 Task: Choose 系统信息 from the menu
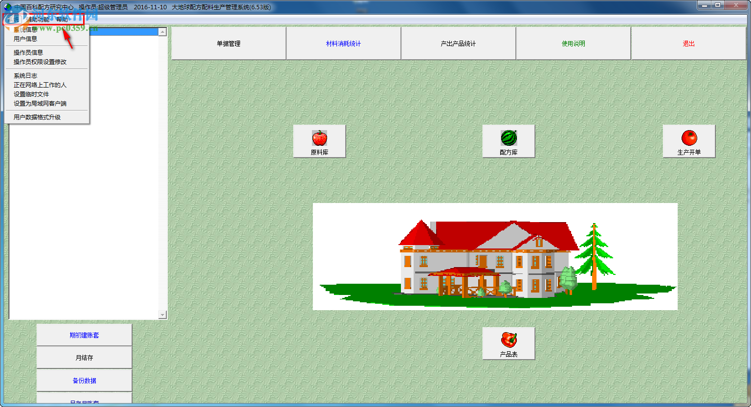pyautogui.click(x=47, y=30)
